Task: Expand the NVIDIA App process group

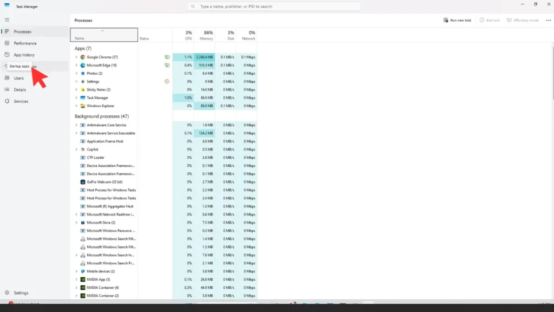Action: [75, 279]
